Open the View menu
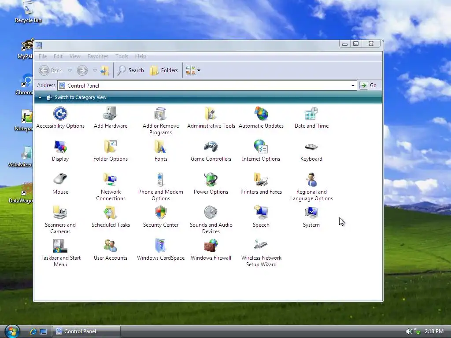 [75, 56]
